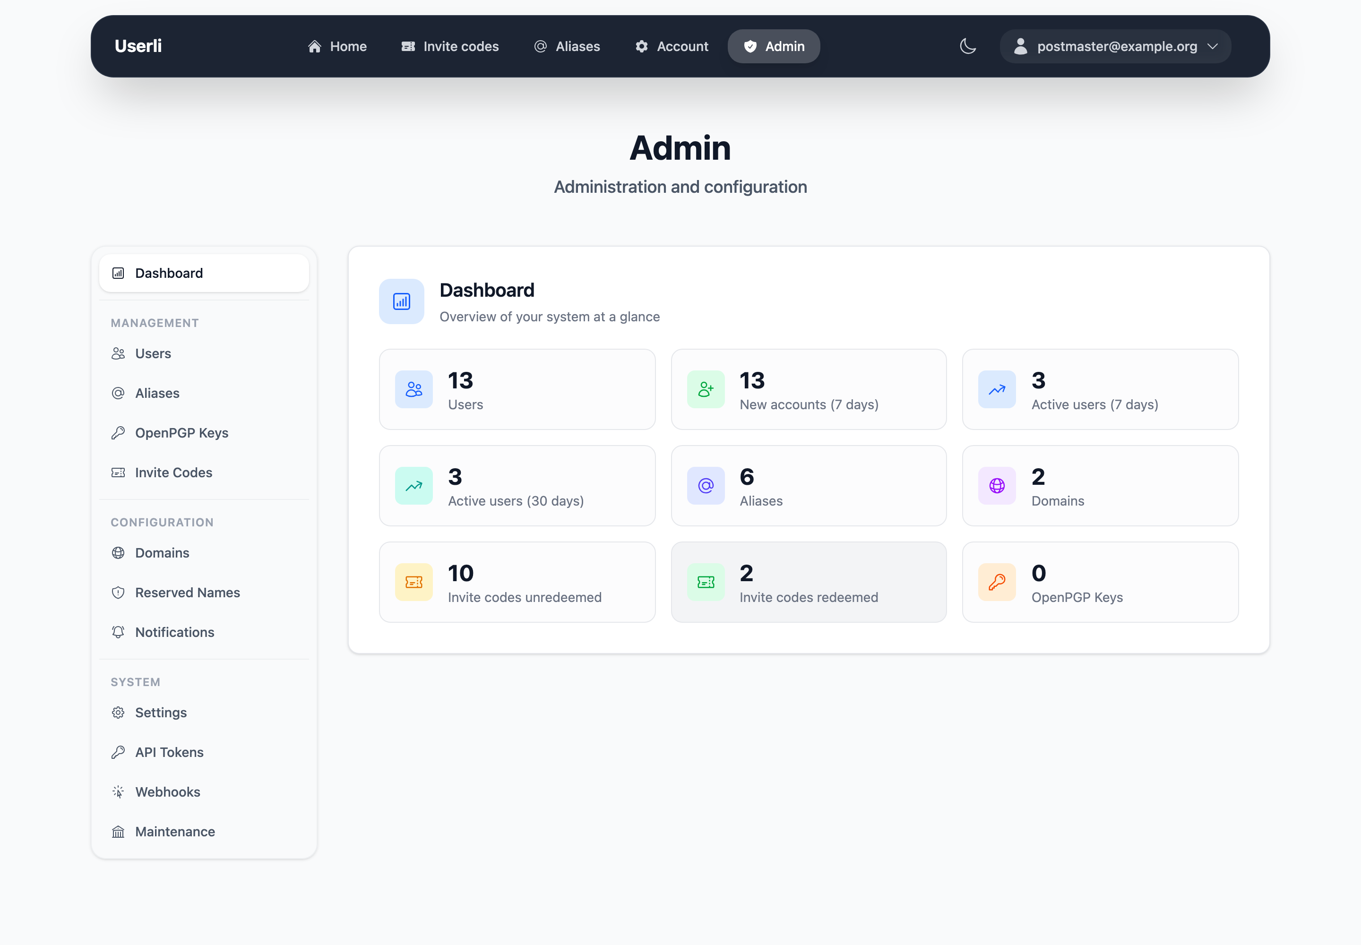Click the Invite codes redeemed ticket icon
The width and height of the screenshot is (1361, 945).
[706, 583]
